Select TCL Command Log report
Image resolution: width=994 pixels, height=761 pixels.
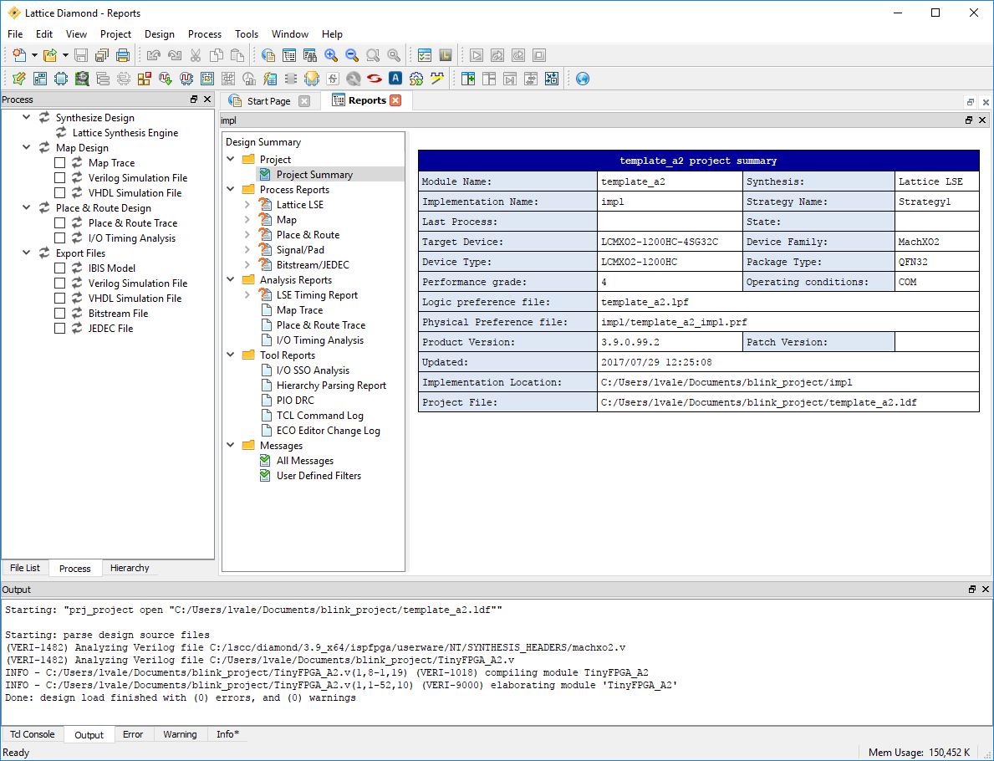click(319, 416)
